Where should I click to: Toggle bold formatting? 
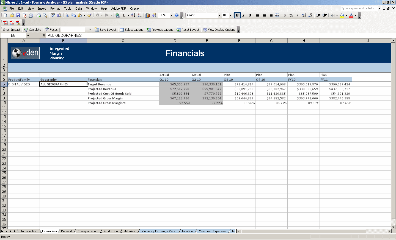tap(237, 15)
